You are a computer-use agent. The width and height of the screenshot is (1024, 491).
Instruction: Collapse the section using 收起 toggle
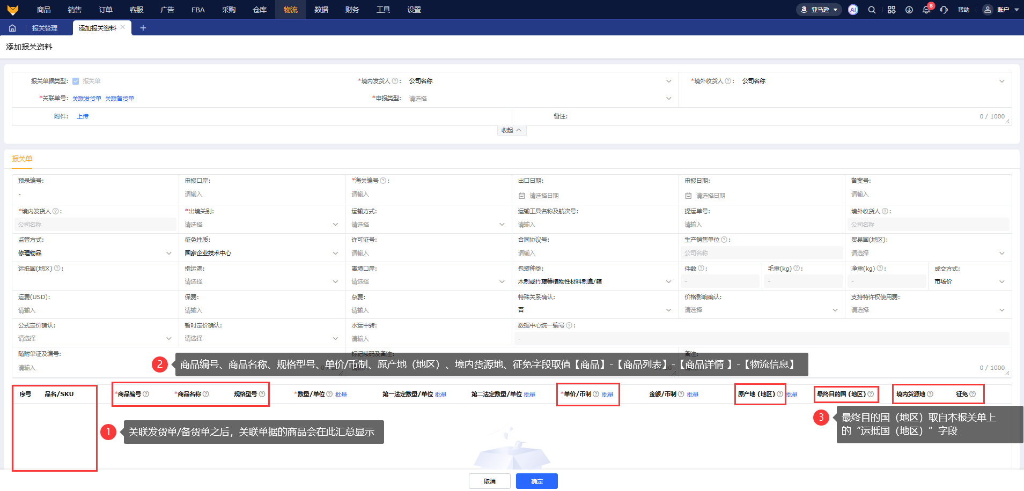511,130
